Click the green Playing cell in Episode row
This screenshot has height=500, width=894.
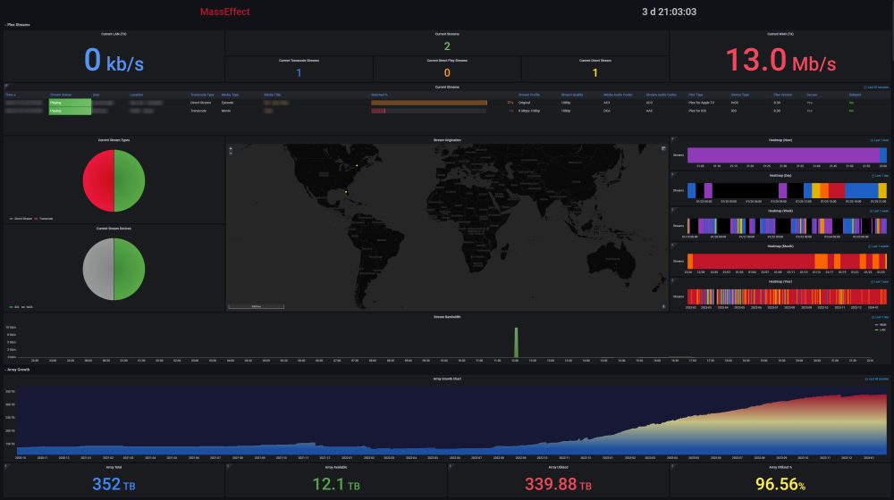[x=70, y=103]
